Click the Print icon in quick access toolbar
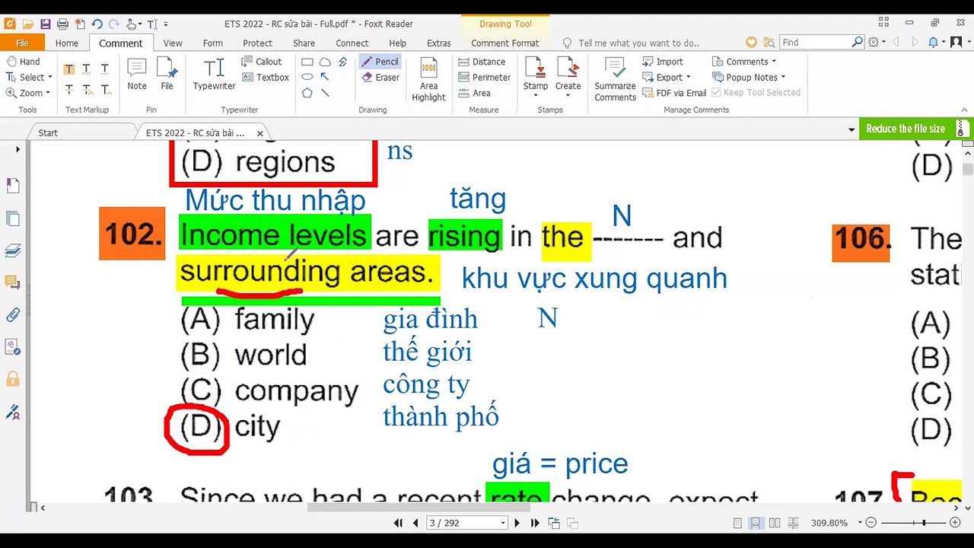The image size is (974, 548). pos(62,24)
